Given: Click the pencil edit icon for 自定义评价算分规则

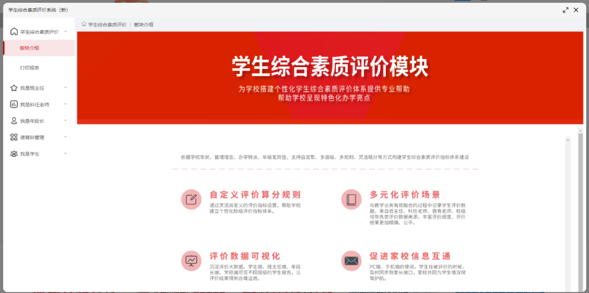Looking at the screenshot, I should (191, 200).
